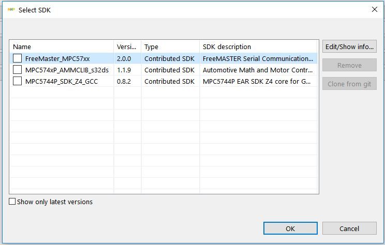Cancel the SDK selection dialog
385x245 pixels.
pyautogui.click(x=349, y=228)
